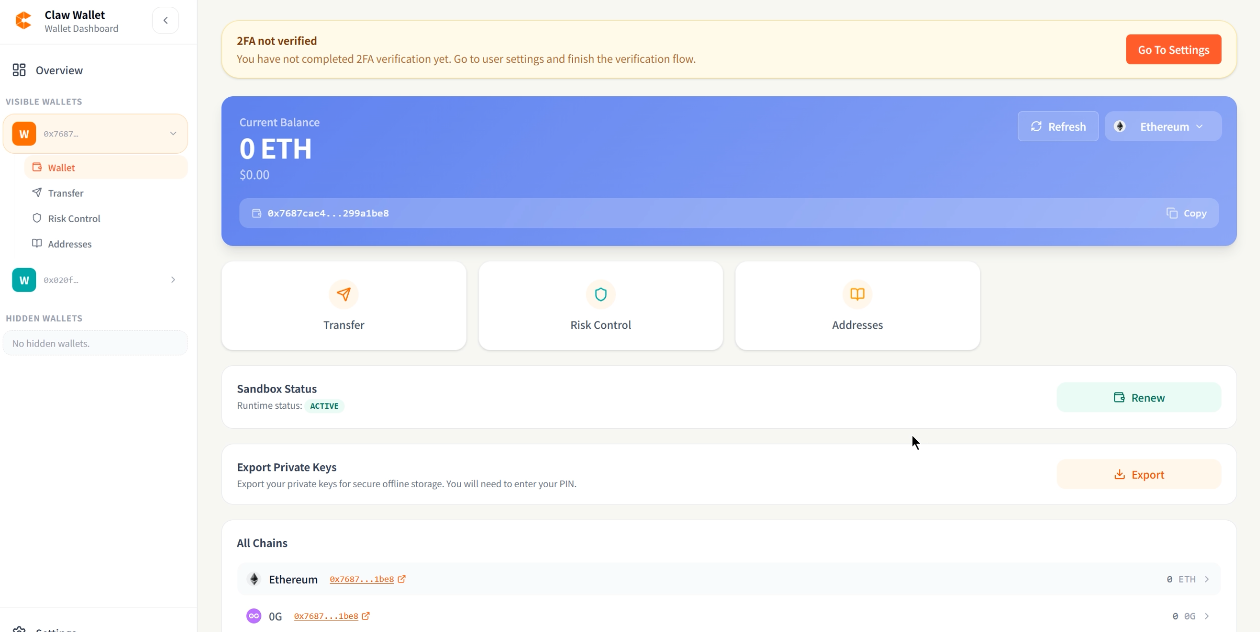Copy the wallet address
This screenshot has width=1260, height=632.
[1186, 213]
